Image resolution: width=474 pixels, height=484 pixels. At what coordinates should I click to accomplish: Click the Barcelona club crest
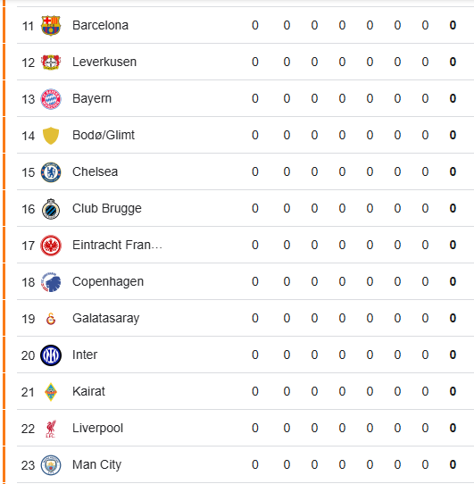[x=51, y=26]
